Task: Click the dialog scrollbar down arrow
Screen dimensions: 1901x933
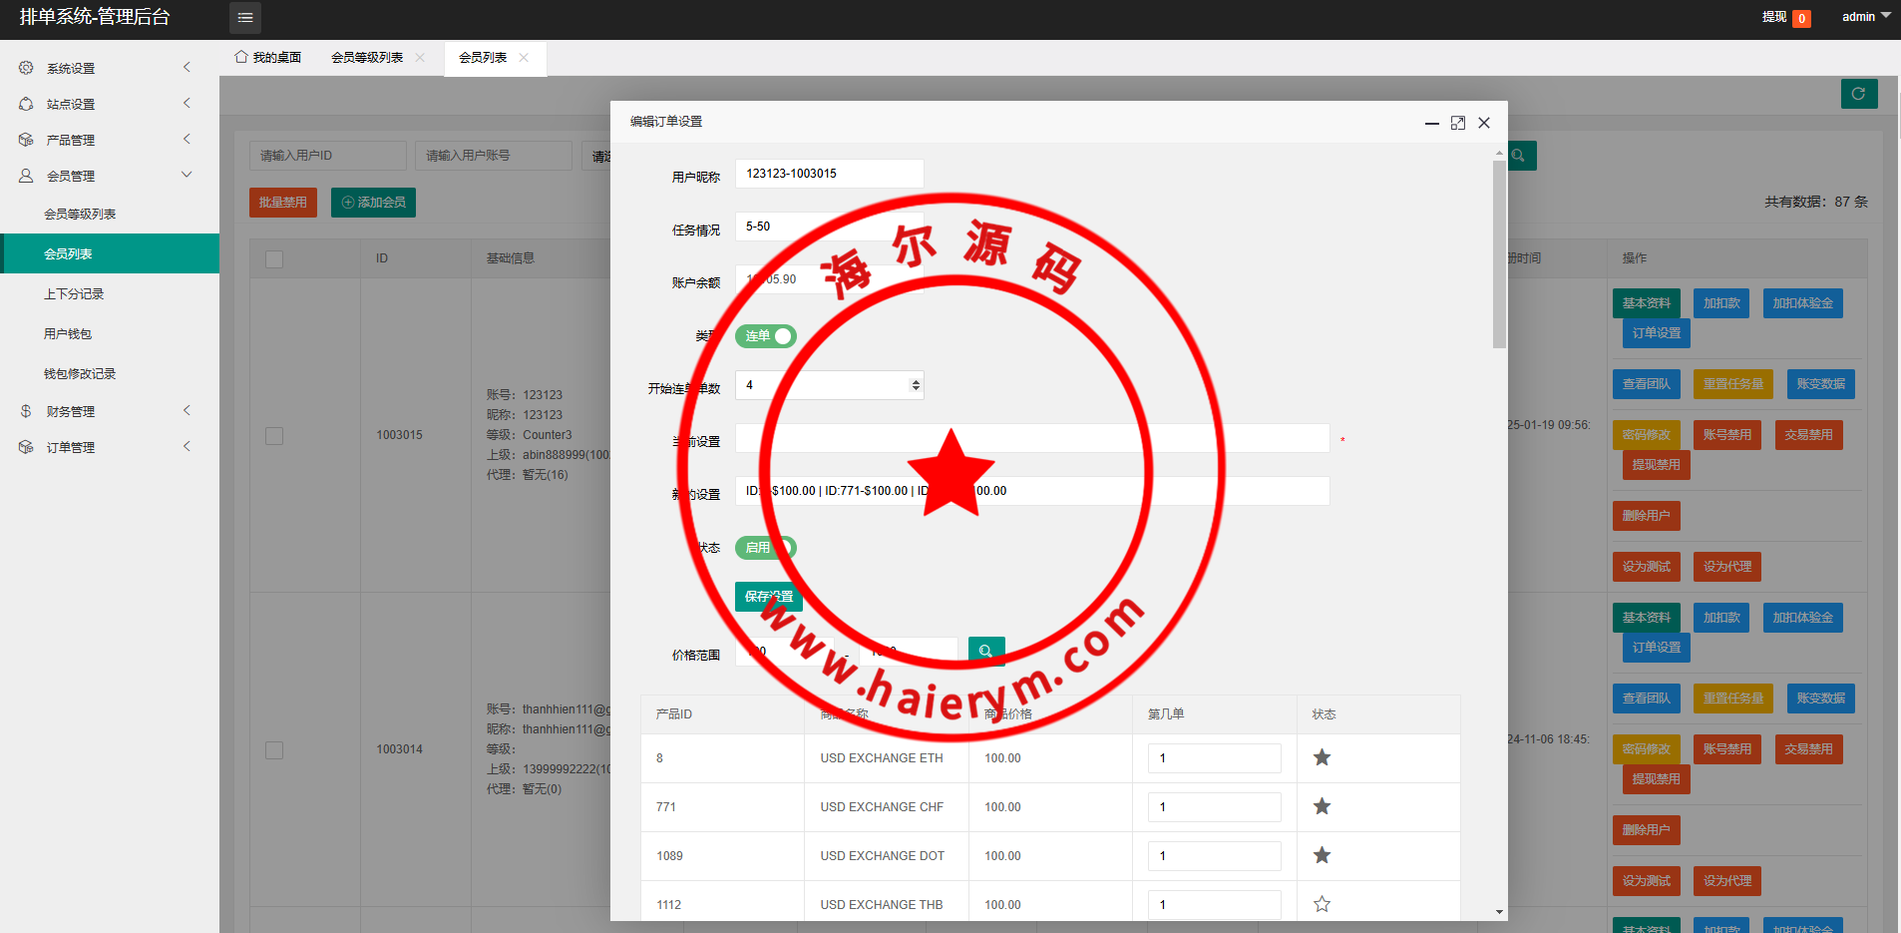Action: (x=1499, y=912)
